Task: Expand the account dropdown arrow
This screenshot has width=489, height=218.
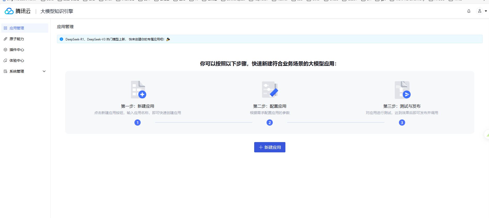Action: (486, 11)
